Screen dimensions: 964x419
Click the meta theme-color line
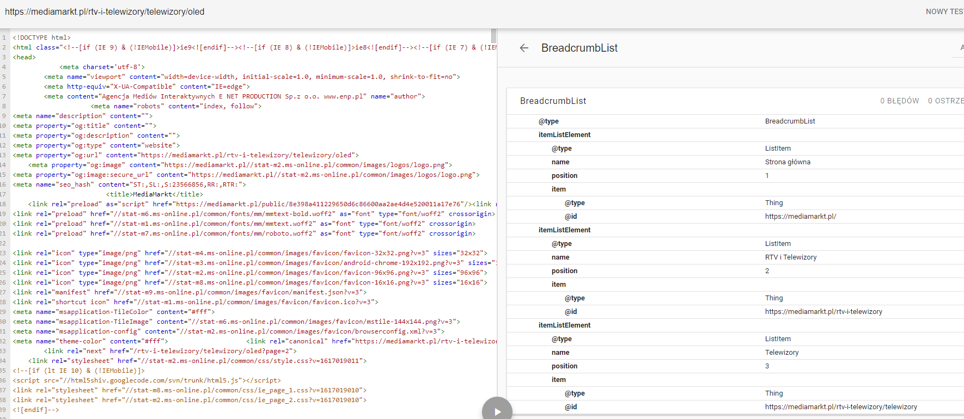pos(90,341)
